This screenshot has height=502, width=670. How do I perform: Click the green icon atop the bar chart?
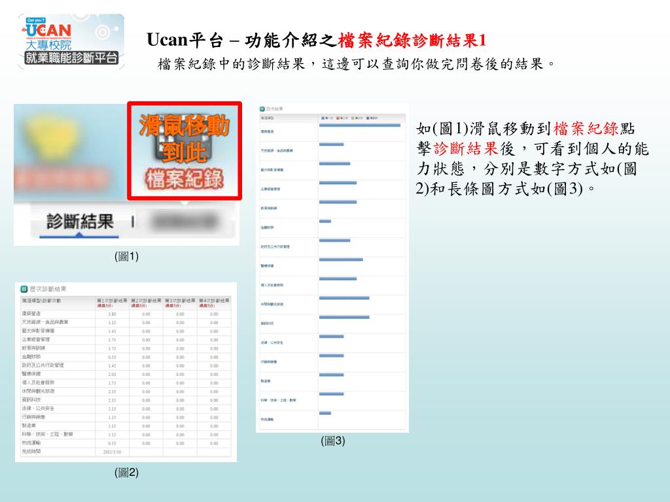pyautogui.click(x=262, y=109)
